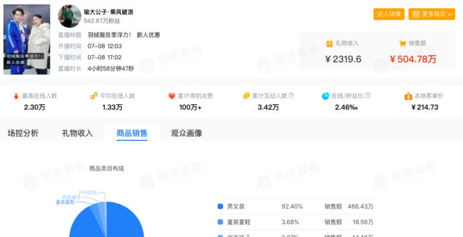The image size is (463, 237).
Task: Click the 商品类目构成 chart title
Action: coord(107,169)
